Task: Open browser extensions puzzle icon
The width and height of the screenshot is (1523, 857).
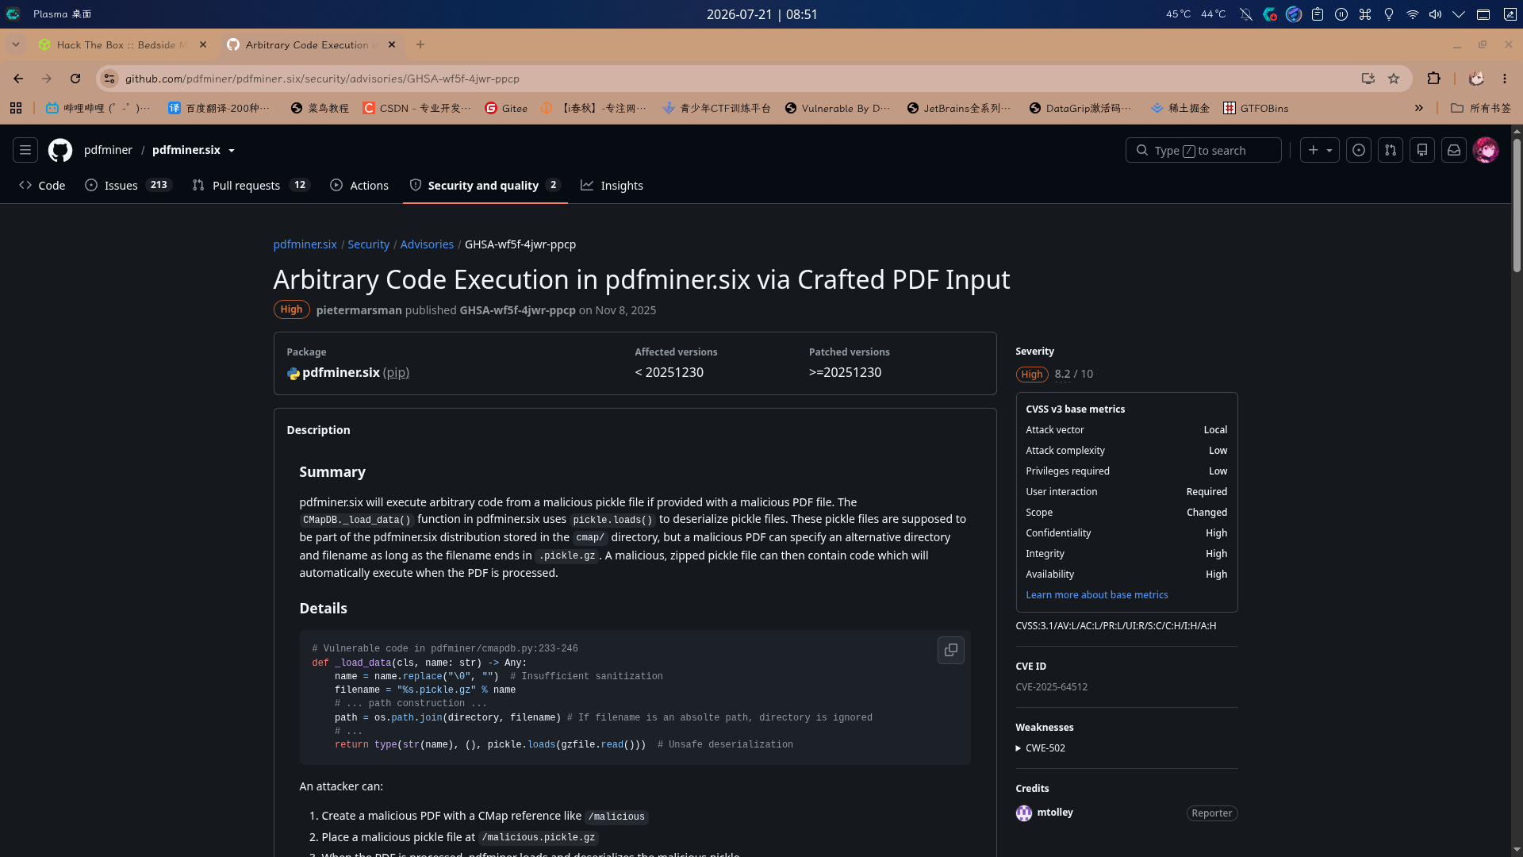Action: pos(1433,79)
